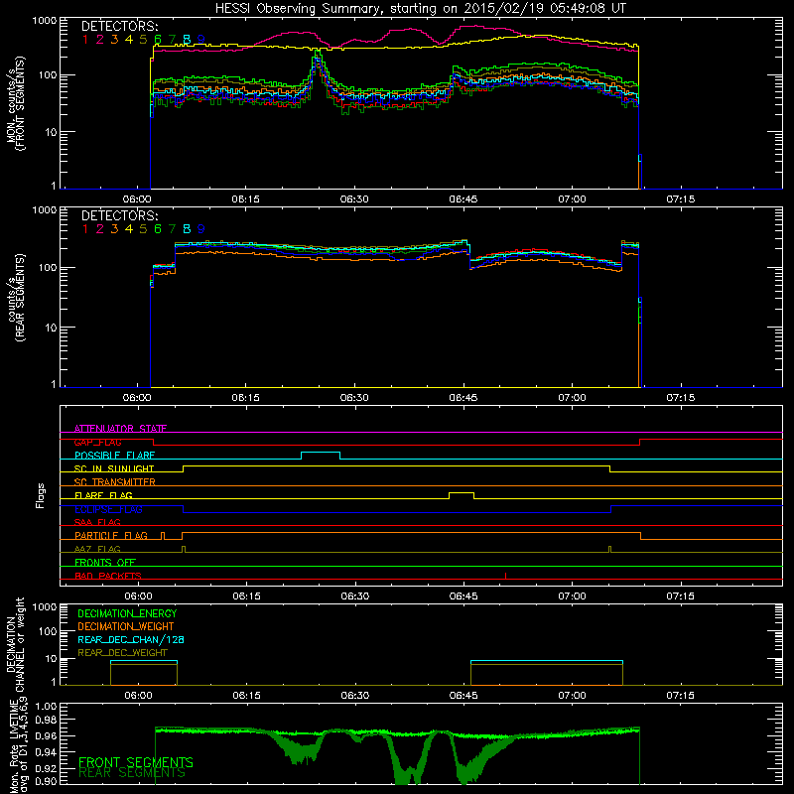
Task: Click detector number 6 in rear segments legend
Action: point(158,229)
